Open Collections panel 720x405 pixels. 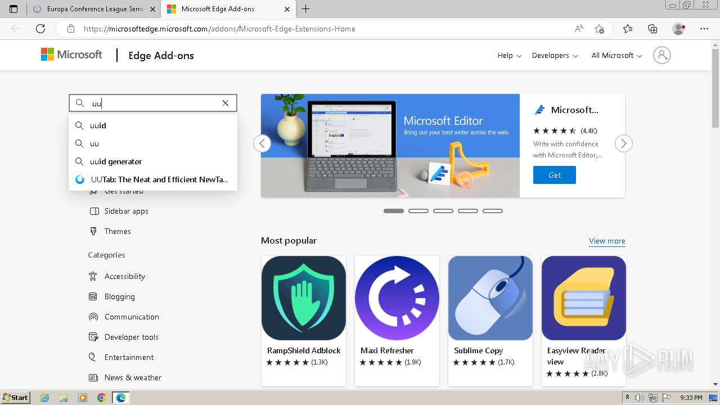pyautogui.click(x=652, y=29)
